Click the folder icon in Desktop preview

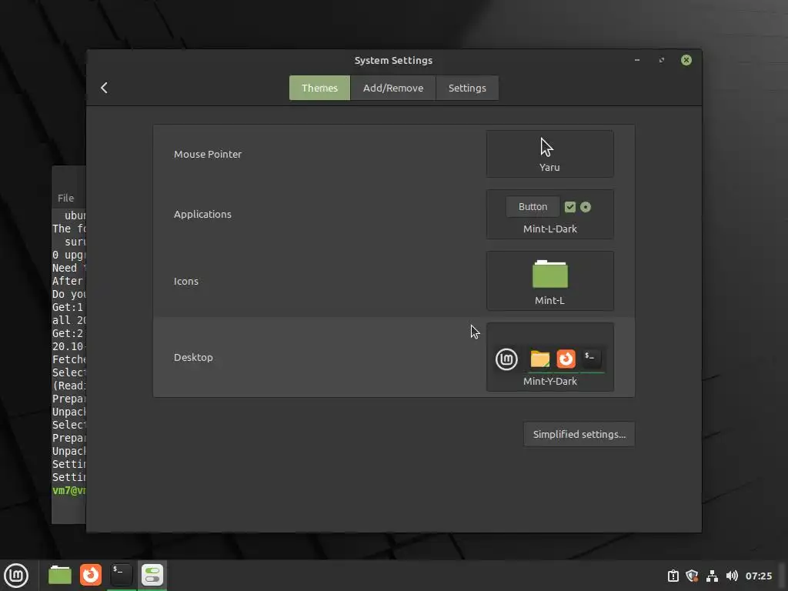point(539,359)
